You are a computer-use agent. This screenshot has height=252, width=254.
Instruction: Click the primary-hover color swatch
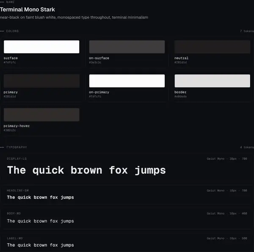[41, 115]
